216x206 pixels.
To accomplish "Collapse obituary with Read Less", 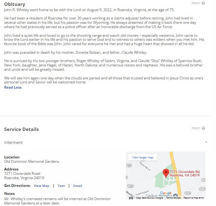I will click(13, 87).
